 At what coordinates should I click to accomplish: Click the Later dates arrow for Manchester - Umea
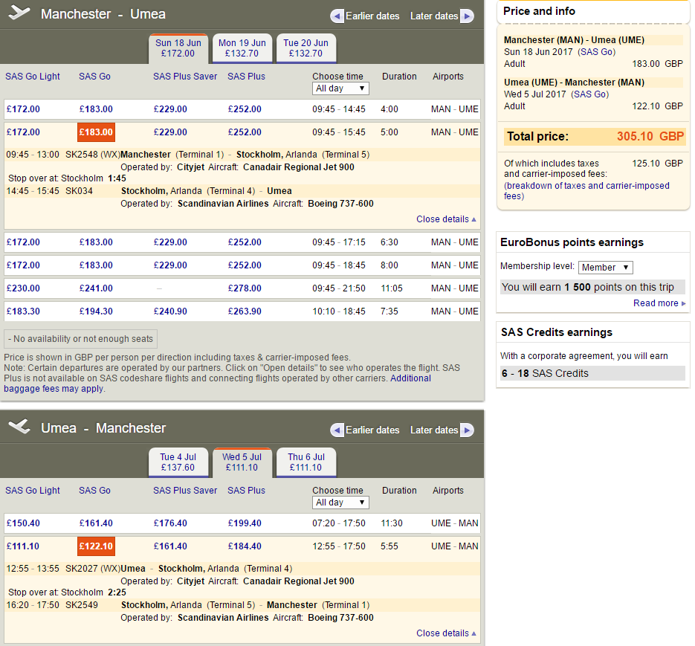tap(467, 16)
